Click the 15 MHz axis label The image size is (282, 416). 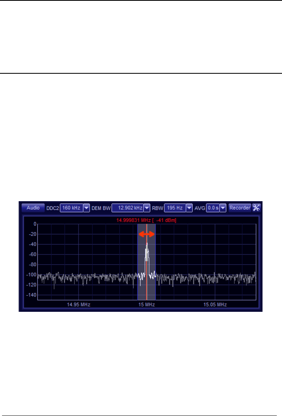coord(147,305)
